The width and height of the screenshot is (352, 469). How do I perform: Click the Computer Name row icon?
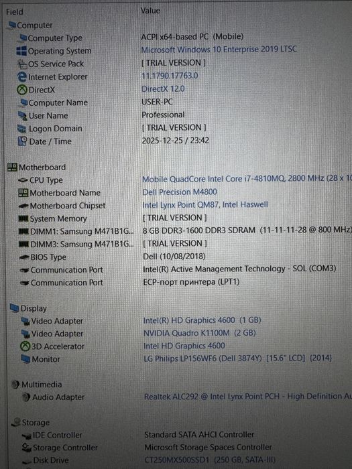click(x=23, y=103)
